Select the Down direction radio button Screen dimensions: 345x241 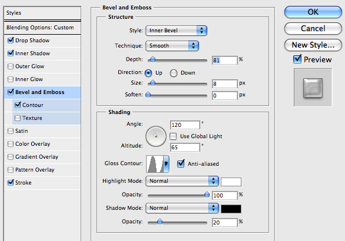click(173, 73)
